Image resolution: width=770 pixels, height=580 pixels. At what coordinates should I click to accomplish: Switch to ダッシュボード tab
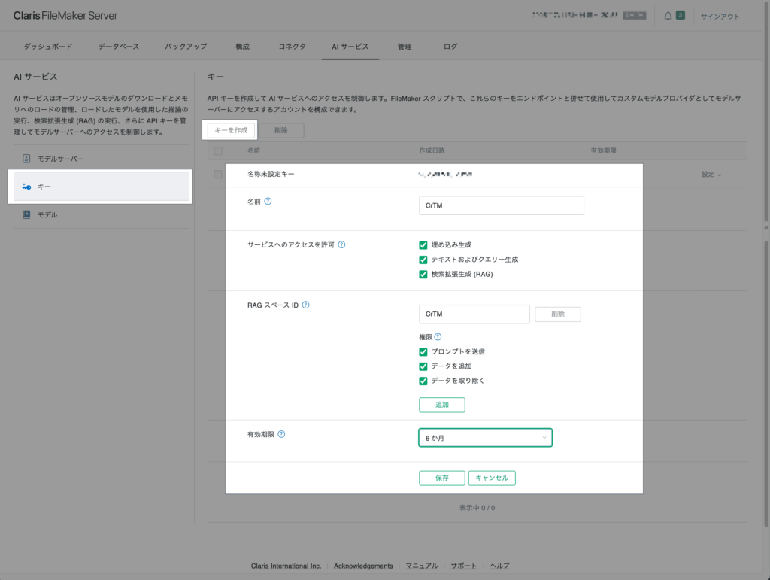pyautogui.click(x=48, y=47)
